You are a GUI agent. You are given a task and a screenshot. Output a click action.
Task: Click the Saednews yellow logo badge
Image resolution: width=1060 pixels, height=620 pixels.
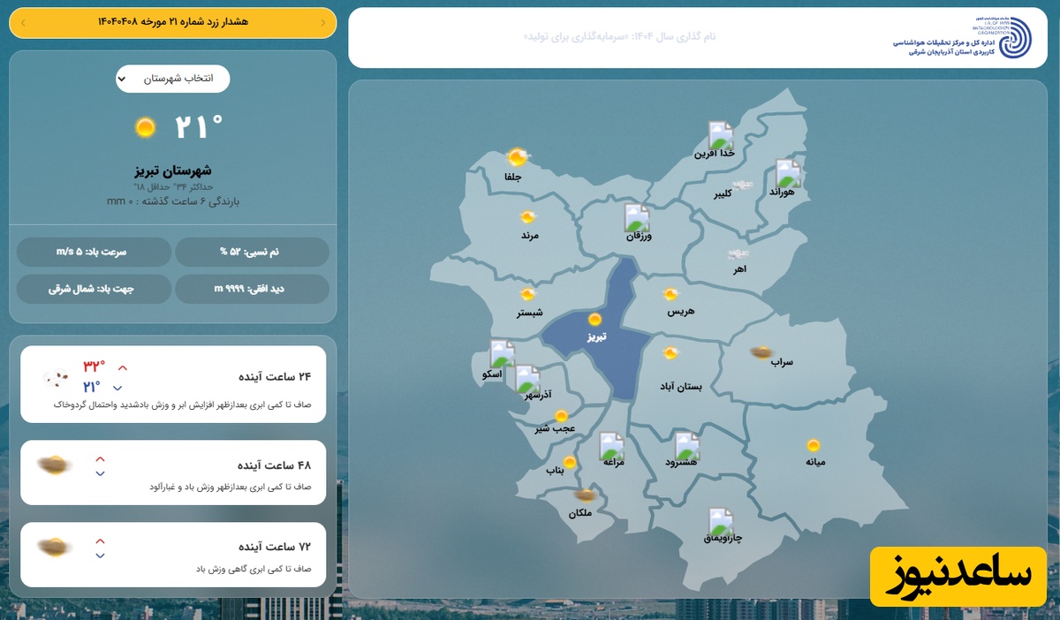pos(958,577)
